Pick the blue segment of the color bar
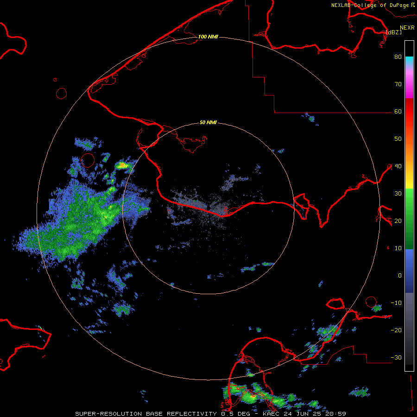The image size is (417, 417). [x=409, y=271]
